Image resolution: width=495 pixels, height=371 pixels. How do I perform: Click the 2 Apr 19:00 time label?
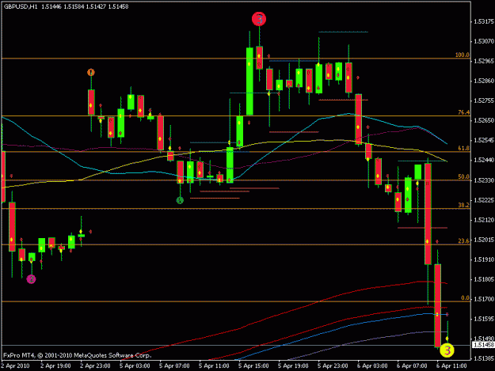(55, 366)
